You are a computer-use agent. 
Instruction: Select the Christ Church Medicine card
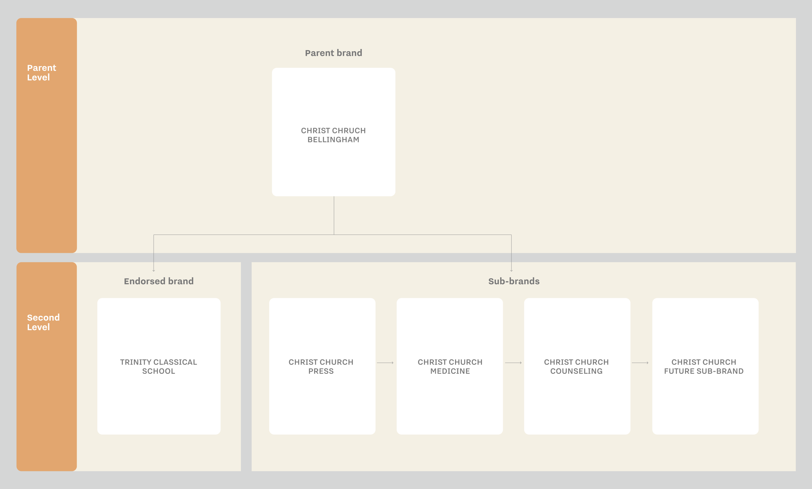(450, 366)
